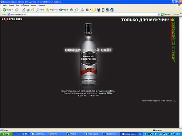Image resolution: width=182 pixels, height=136 pixels.
Task: Open the Избранное menu
Action: [x=25, y=5]
